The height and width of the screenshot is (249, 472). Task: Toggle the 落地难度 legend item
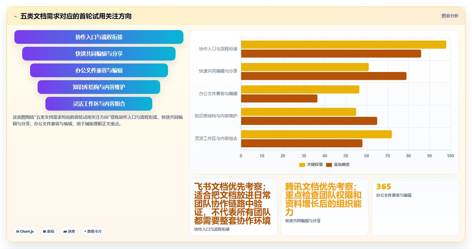coord(338,165)
